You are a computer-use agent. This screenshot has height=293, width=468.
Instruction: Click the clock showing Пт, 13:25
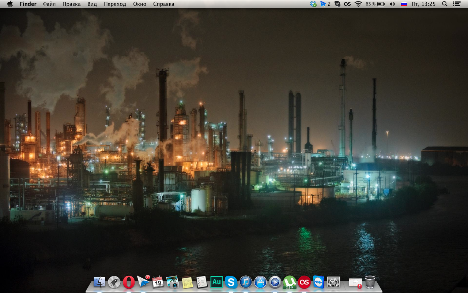pos(424,4)
